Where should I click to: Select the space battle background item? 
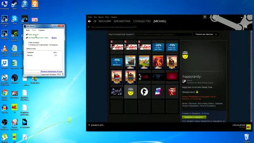(x=117, y=92)
